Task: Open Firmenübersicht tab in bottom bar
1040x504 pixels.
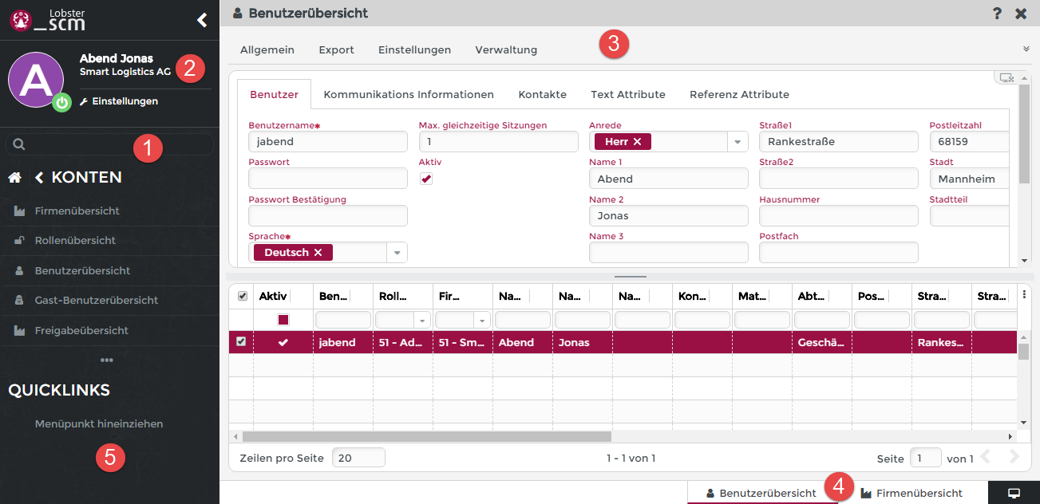Action: (x=912, y=493)
